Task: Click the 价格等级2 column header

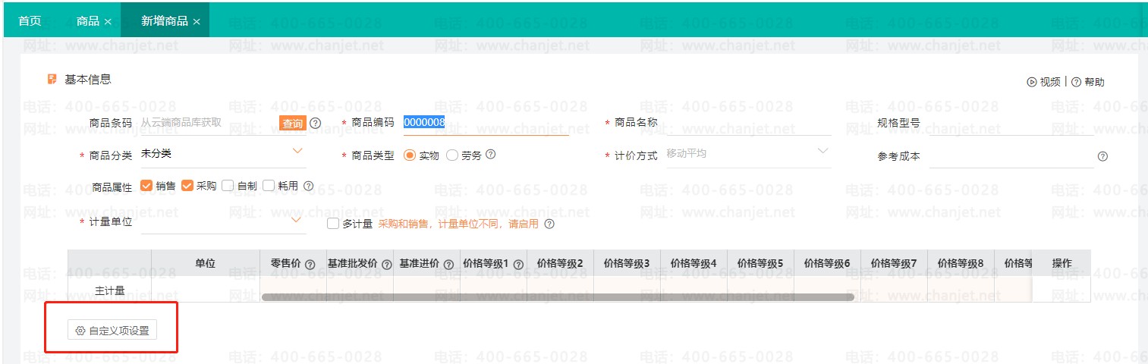Action: (560, 263)
